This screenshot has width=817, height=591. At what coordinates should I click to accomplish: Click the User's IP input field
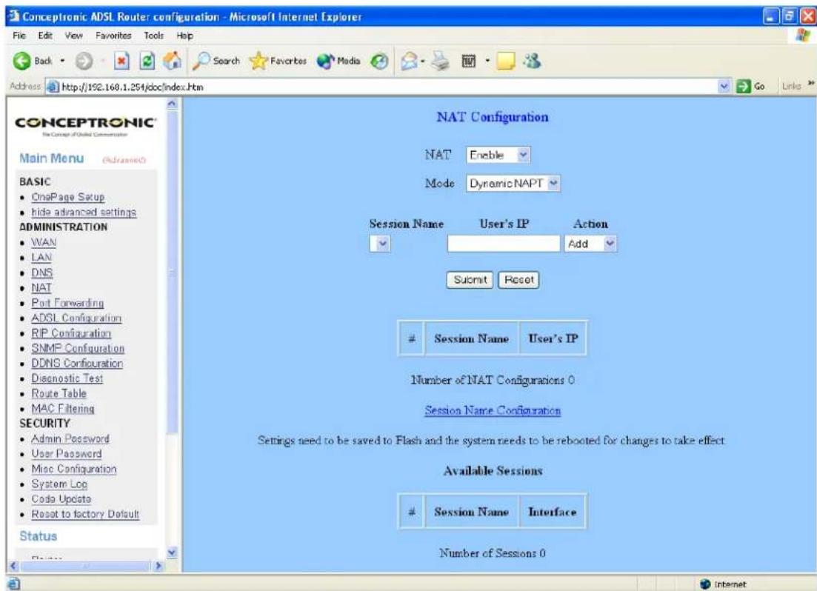click(x=504, y=244)
